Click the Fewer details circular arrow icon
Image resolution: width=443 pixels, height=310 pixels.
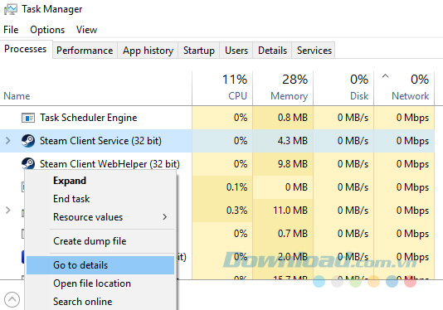coord(12,299)
